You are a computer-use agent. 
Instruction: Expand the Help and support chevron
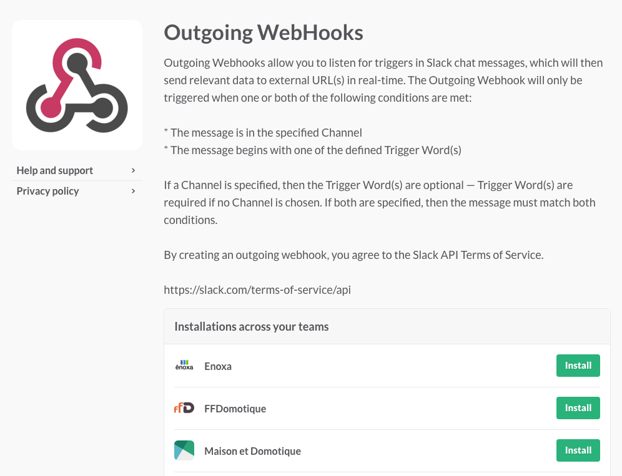pyautogui.click(x=133, y=170)
